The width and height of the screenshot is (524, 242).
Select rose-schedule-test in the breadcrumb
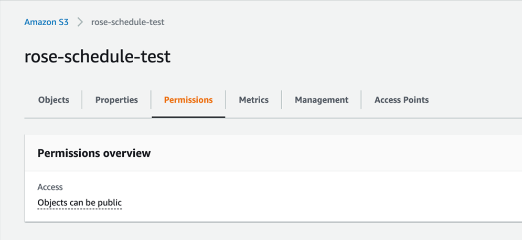point(128,23)
